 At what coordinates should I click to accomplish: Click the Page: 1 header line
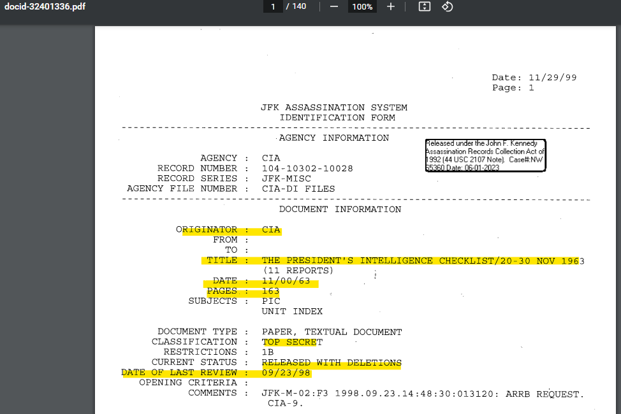point(513,88)
